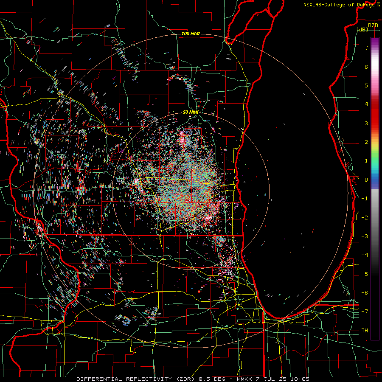Click the 50 NMI range ring label
Screen dimensions: 382x382
191,112
